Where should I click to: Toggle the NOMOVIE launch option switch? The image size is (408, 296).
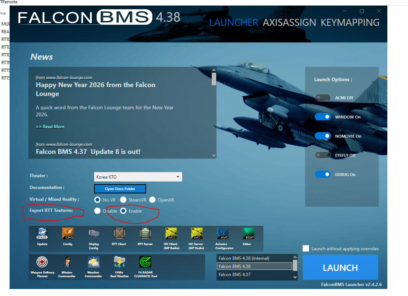(x=323, y=136)
